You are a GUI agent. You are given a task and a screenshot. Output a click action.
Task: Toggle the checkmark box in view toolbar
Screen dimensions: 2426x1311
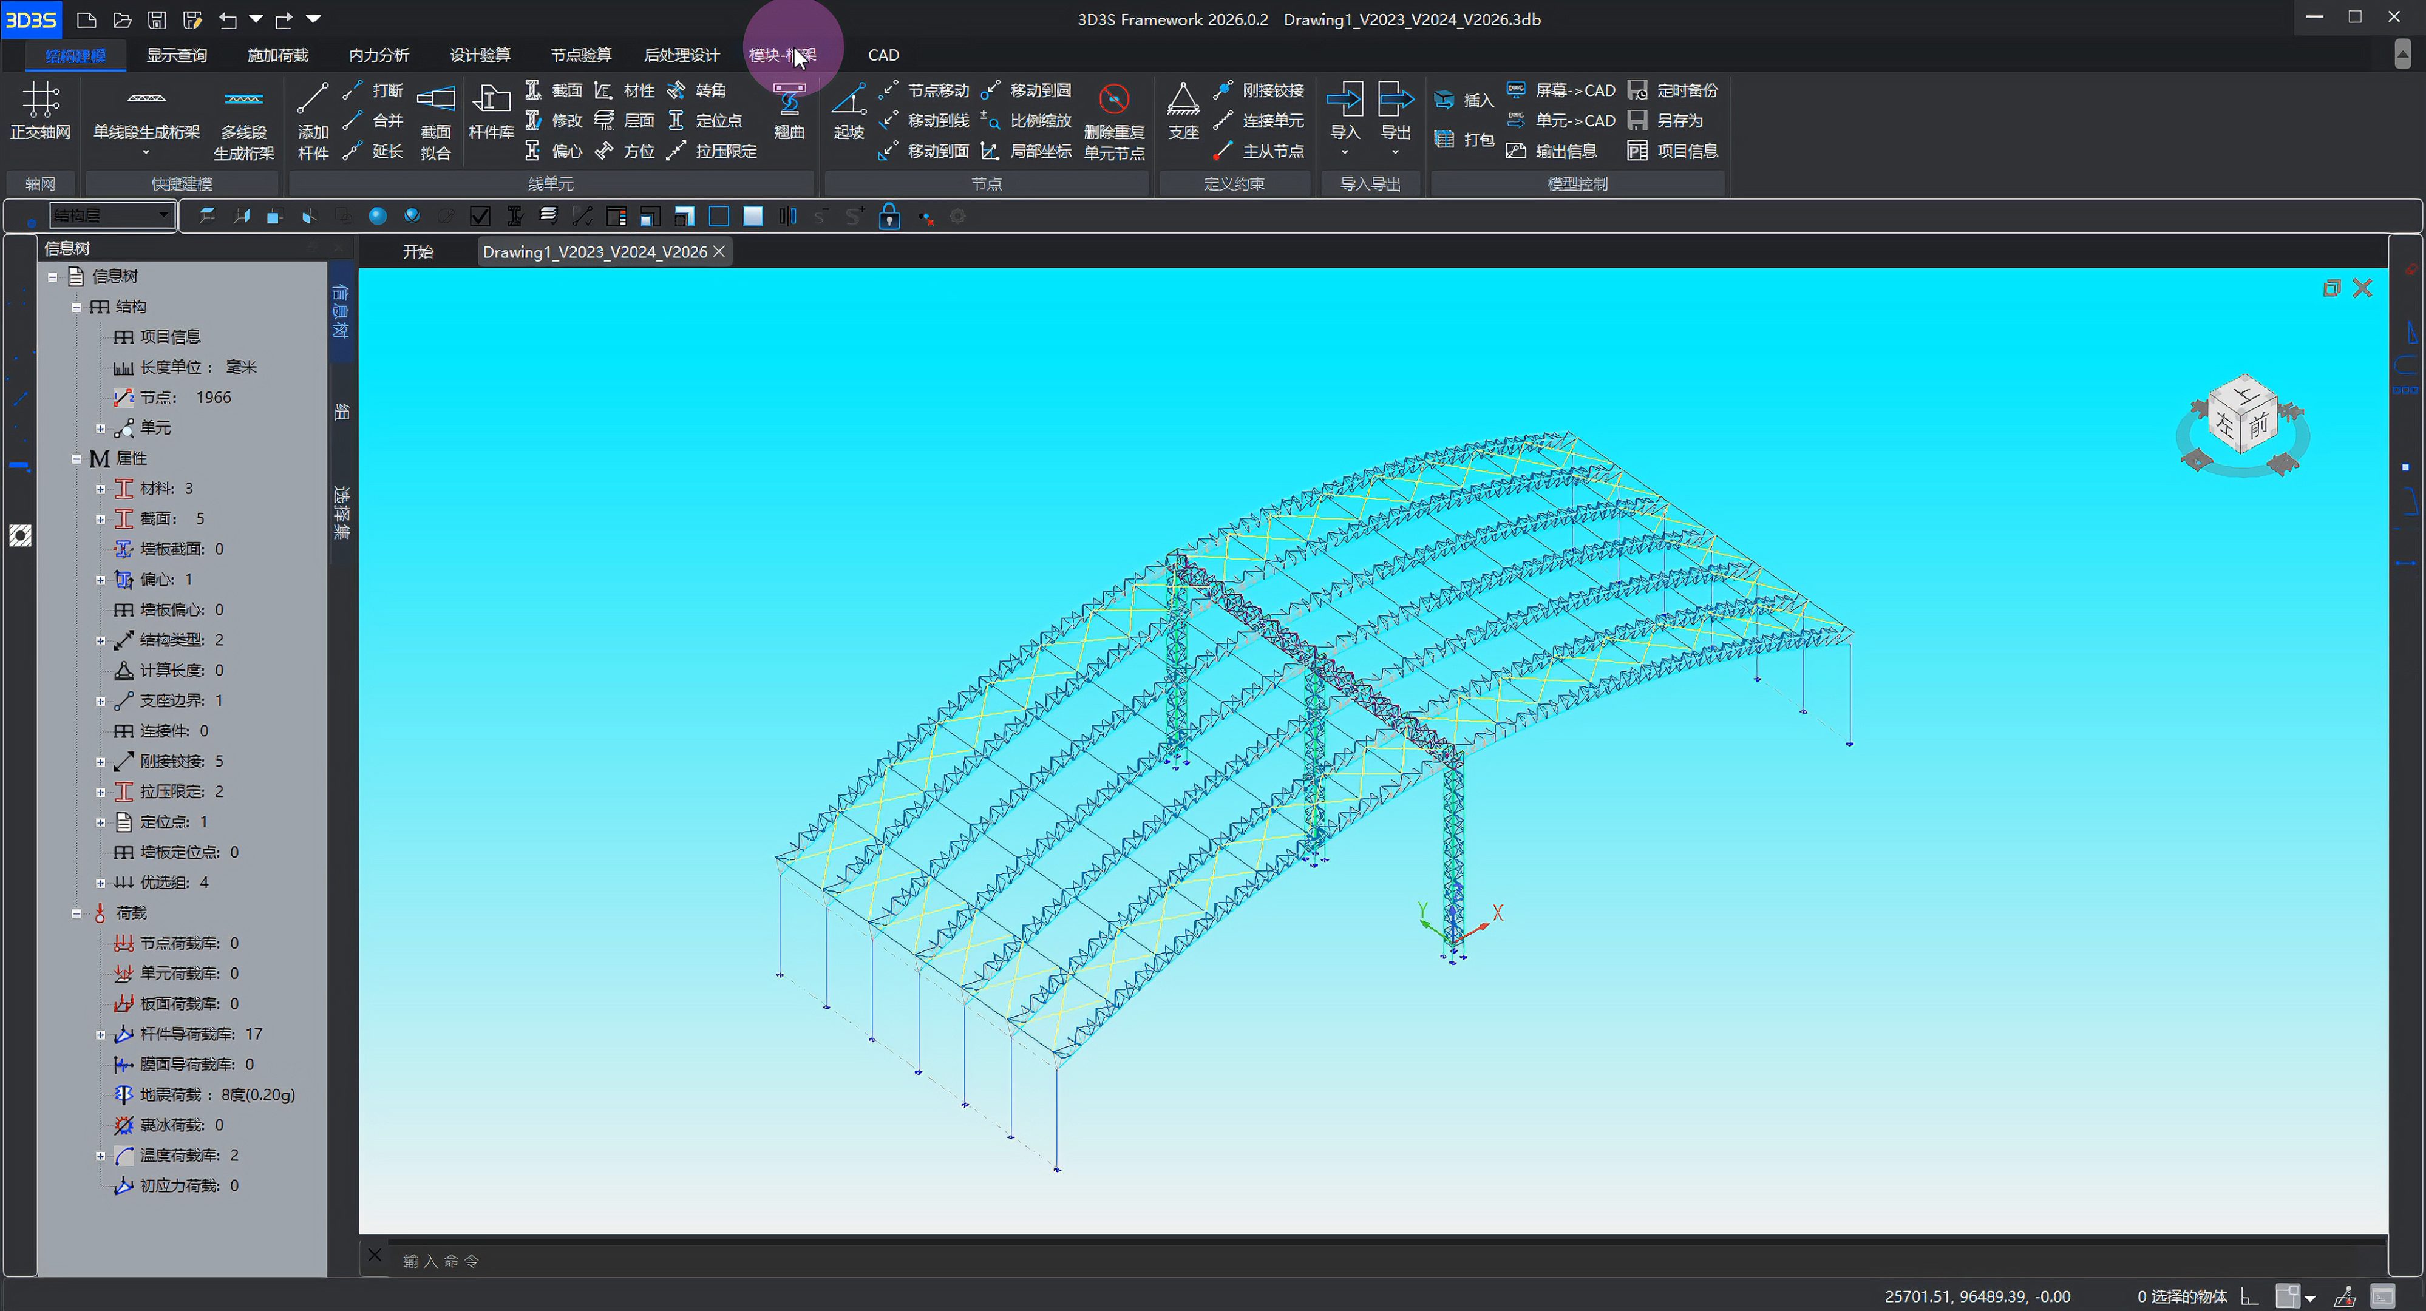pos(480,217)
